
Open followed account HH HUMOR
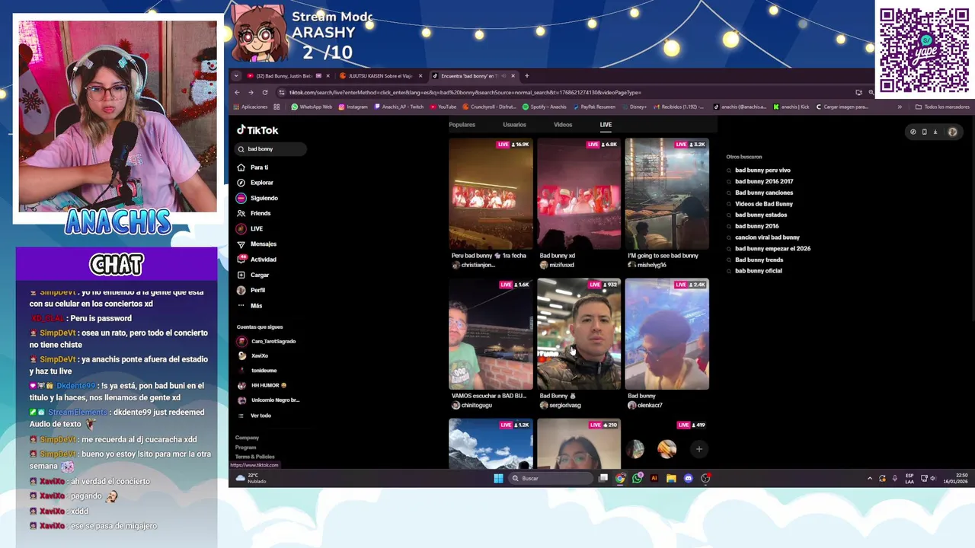pyautogui.click(x=262, y=385)
